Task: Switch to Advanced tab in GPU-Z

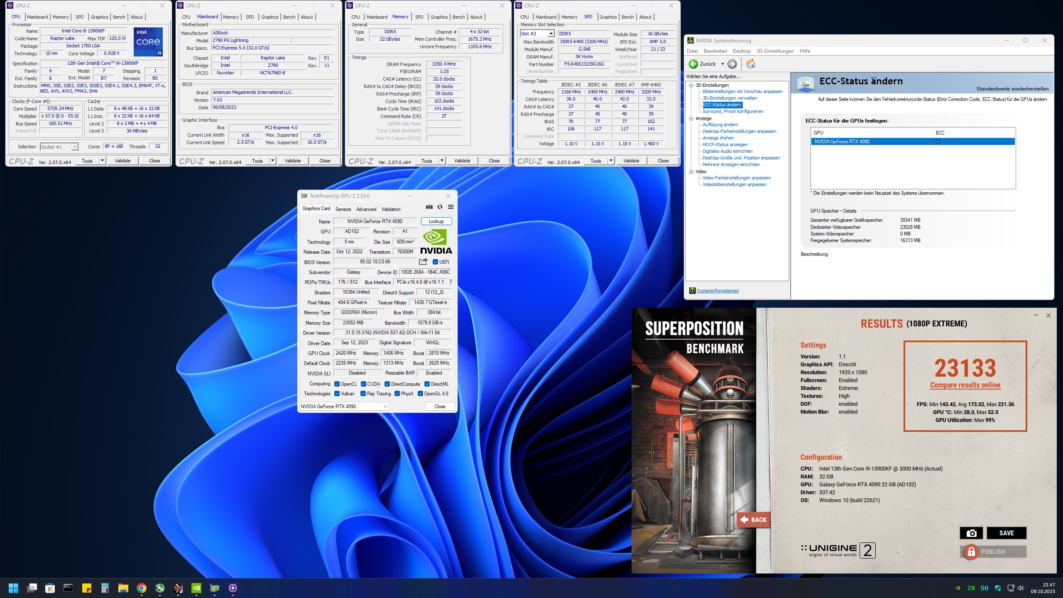Action: (x=366, y=209)
